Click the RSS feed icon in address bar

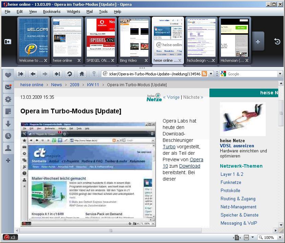pos(204,74)
